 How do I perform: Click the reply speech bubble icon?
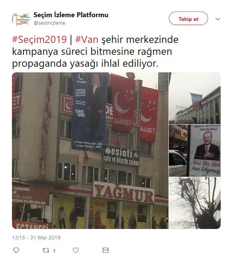pyautogui.click(x=16, y=250)
